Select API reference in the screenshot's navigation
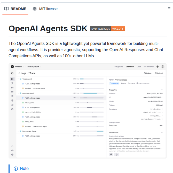 click(x=148, y=67)
